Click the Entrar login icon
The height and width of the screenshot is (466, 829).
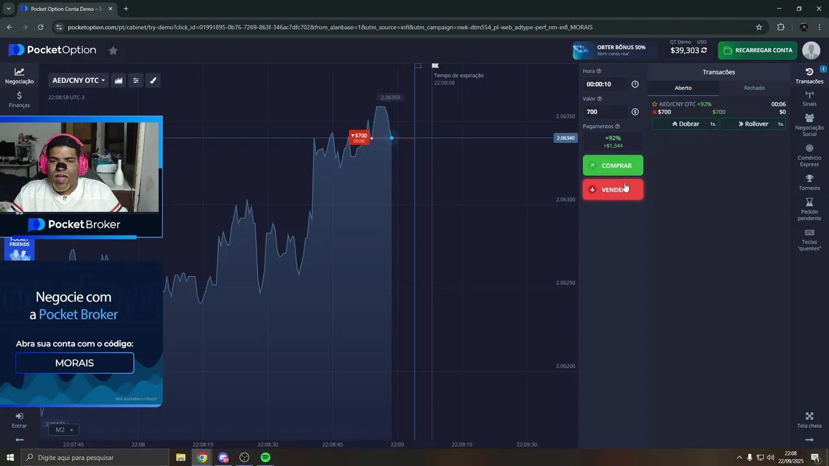pos(19,420)
